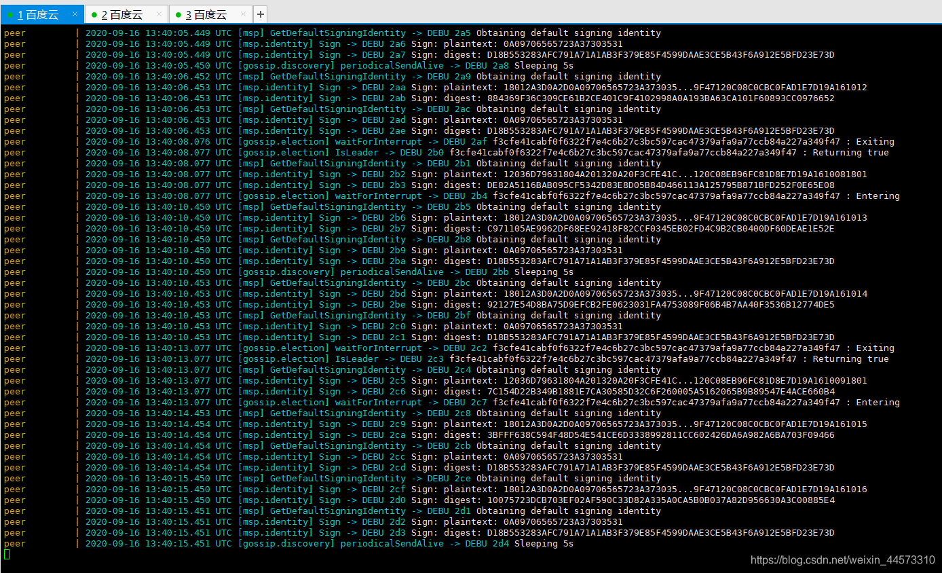Click the green status dot on tab 3
The image size is (942, 573).
click(x=178, y=15)
